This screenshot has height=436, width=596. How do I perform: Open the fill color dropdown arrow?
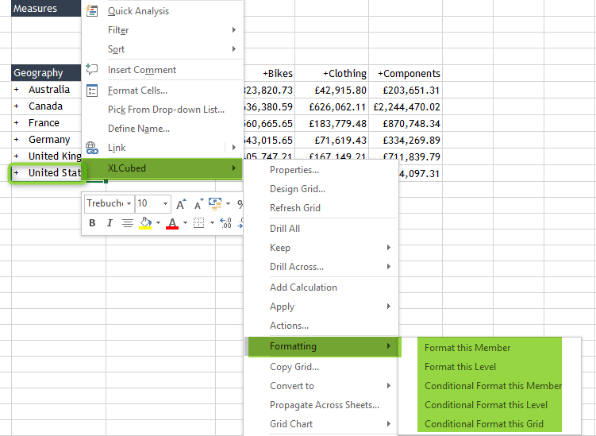158,223
